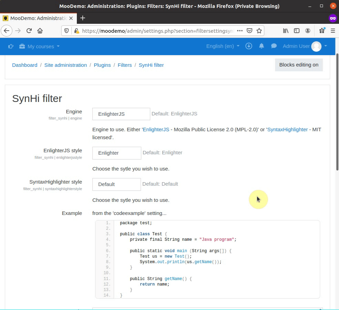The height and width of the screenshot is (310, 339).
Task: View site security lock information
Action: coord(76,31)
